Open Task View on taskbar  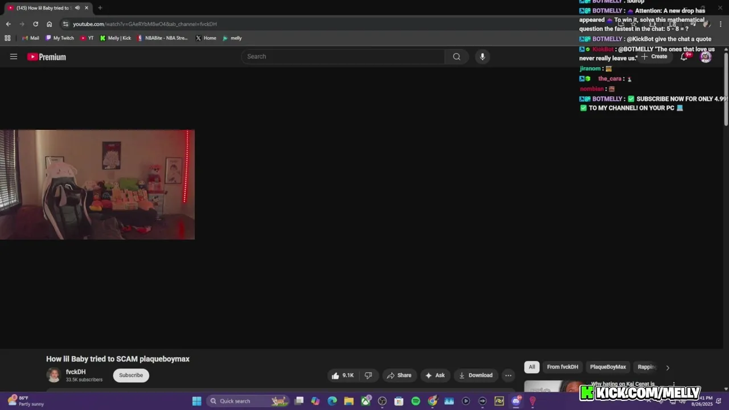299,401
